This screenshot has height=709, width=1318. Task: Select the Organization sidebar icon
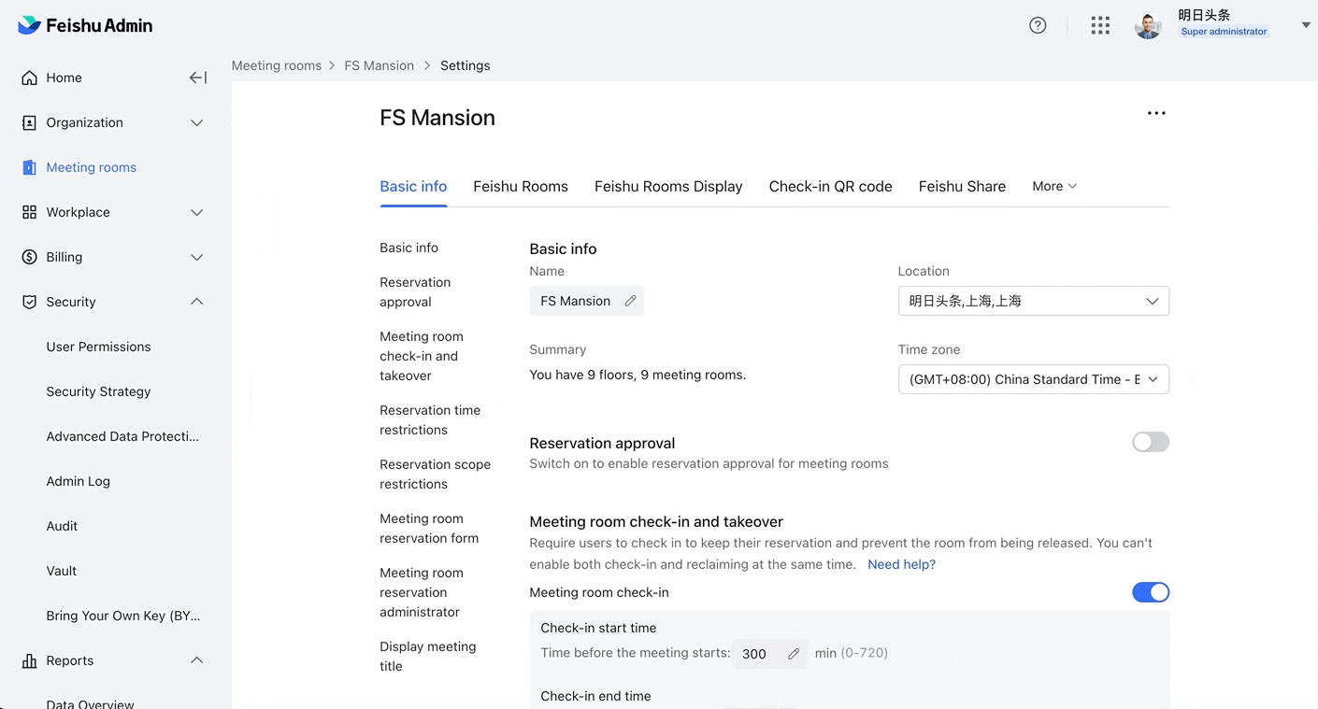[x=27, y=122]
